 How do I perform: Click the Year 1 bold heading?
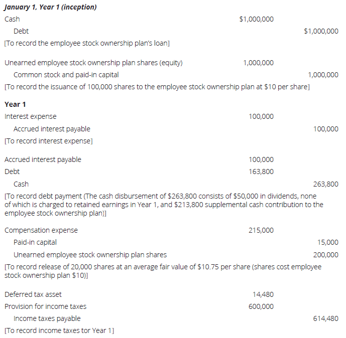(x=15, y=104)
